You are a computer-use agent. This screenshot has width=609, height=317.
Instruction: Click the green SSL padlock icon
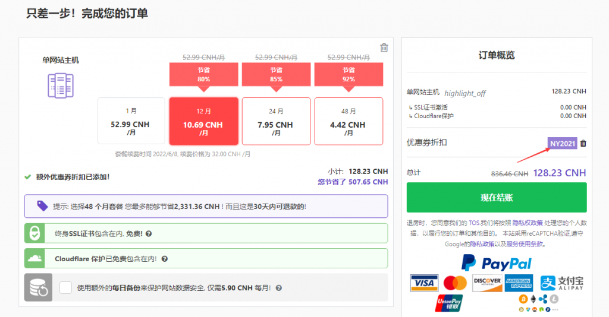click(34, 233)
